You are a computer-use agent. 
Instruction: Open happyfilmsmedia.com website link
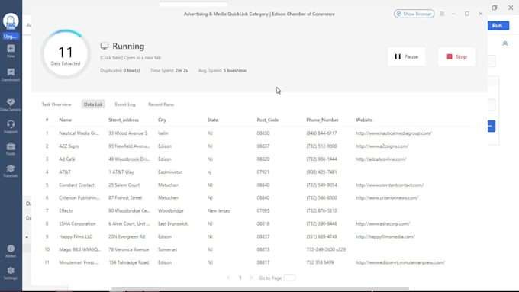tap(385, 236)
